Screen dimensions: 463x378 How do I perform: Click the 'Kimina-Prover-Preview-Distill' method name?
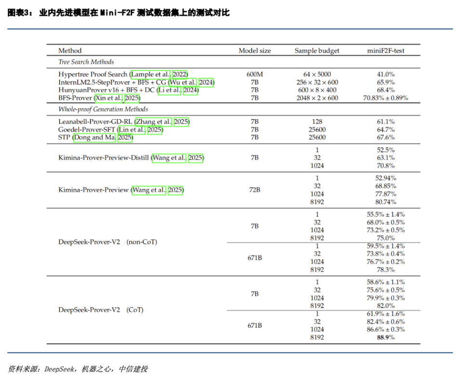point(104,158)
